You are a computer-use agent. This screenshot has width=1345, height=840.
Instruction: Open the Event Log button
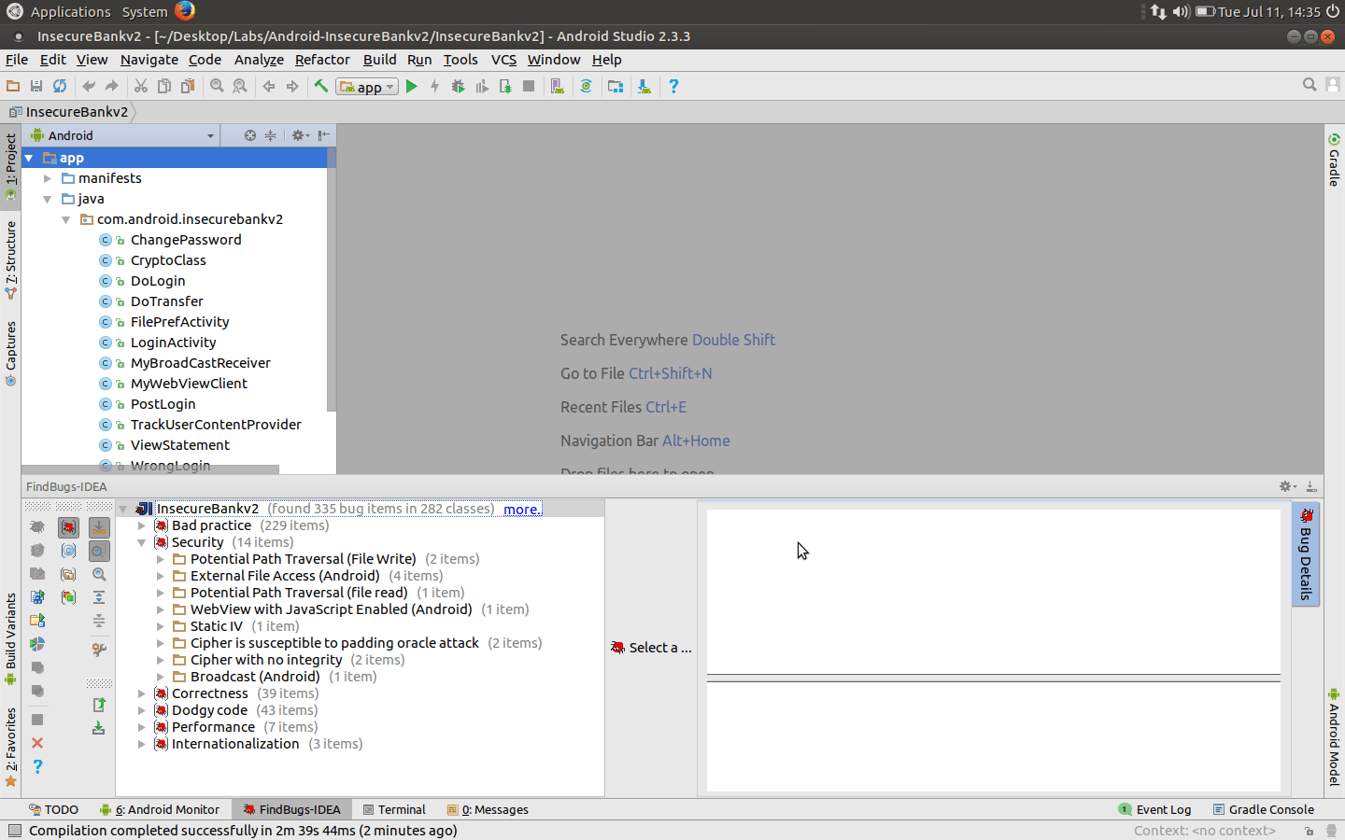[1154, 809]
